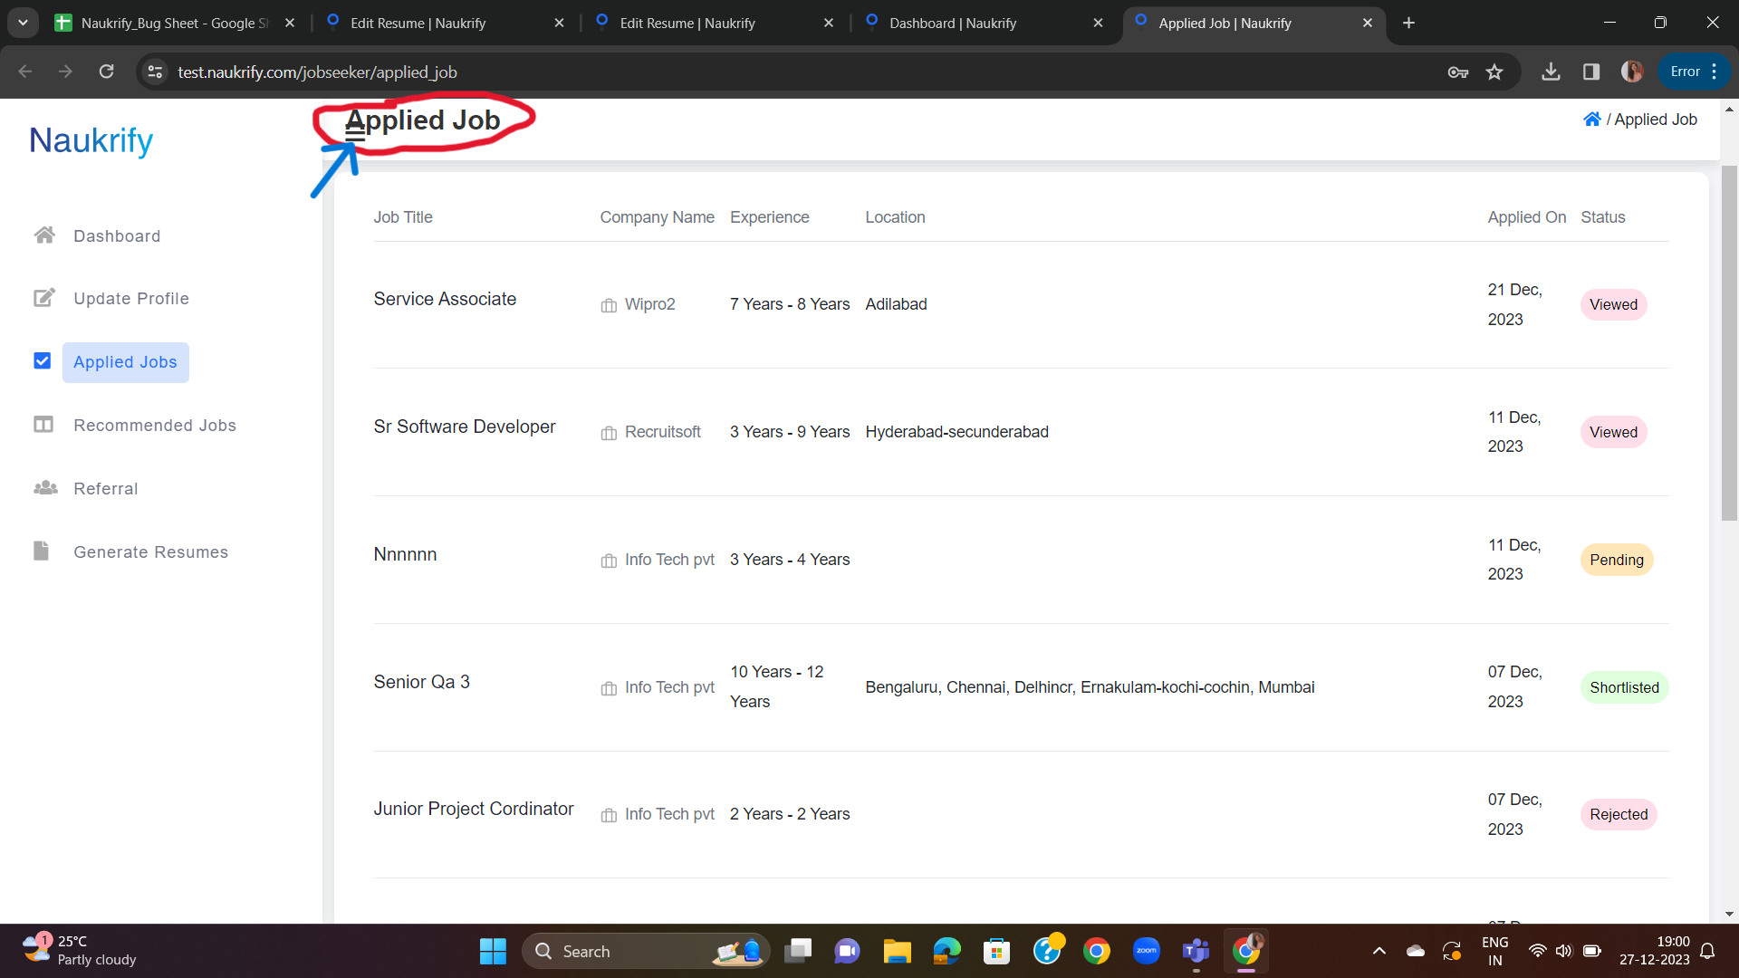
Task: Click the Recommended Jobs columns icon
Action: point(43,425)
